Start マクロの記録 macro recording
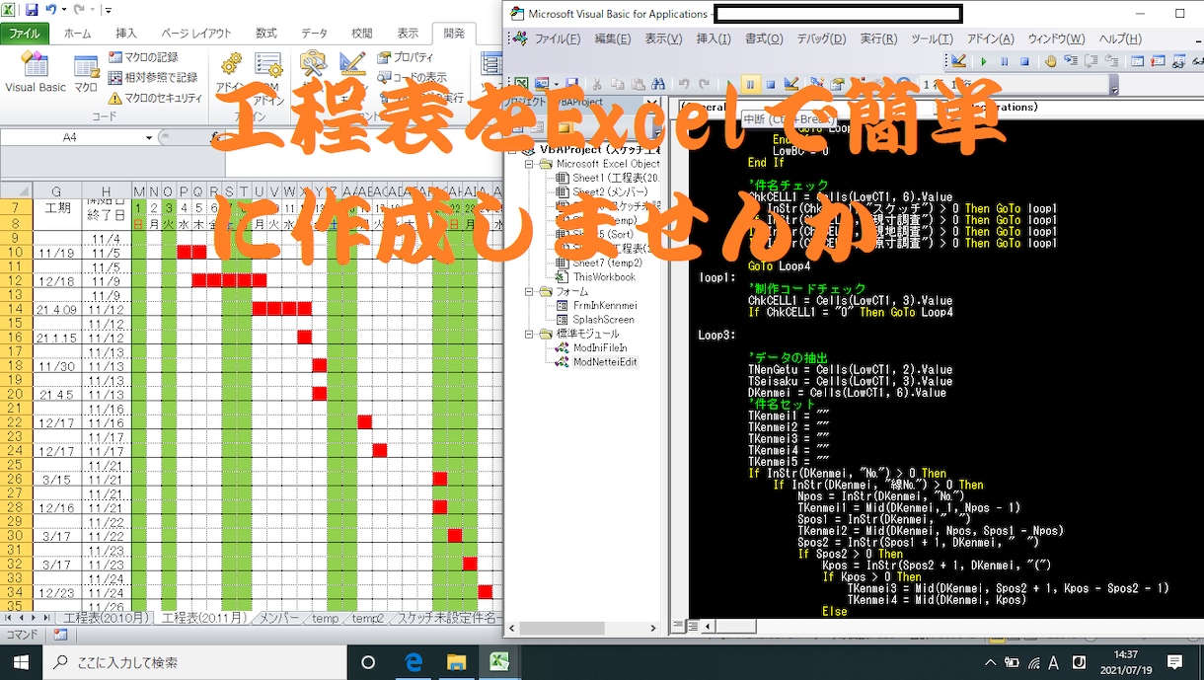This screenshot has height=680, width=1204. pyautogui.click(x=143, y=57)
